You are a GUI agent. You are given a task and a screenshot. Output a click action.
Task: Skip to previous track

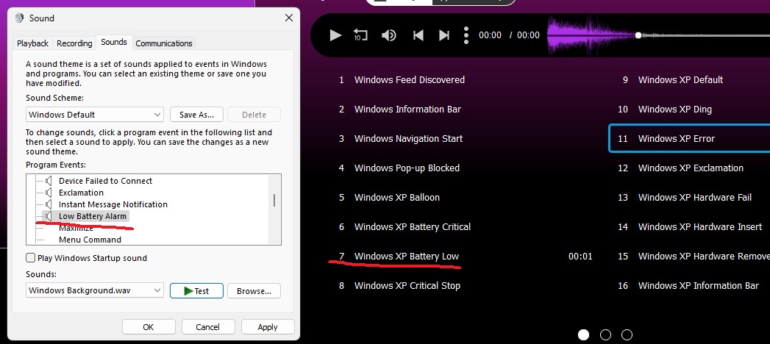(x=418, y=35)
